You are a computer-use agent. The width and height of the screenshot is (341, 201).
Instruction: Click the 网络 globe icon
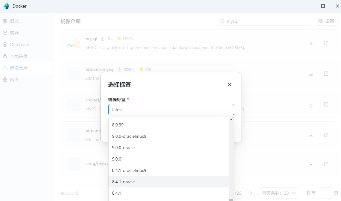[5, 80]
